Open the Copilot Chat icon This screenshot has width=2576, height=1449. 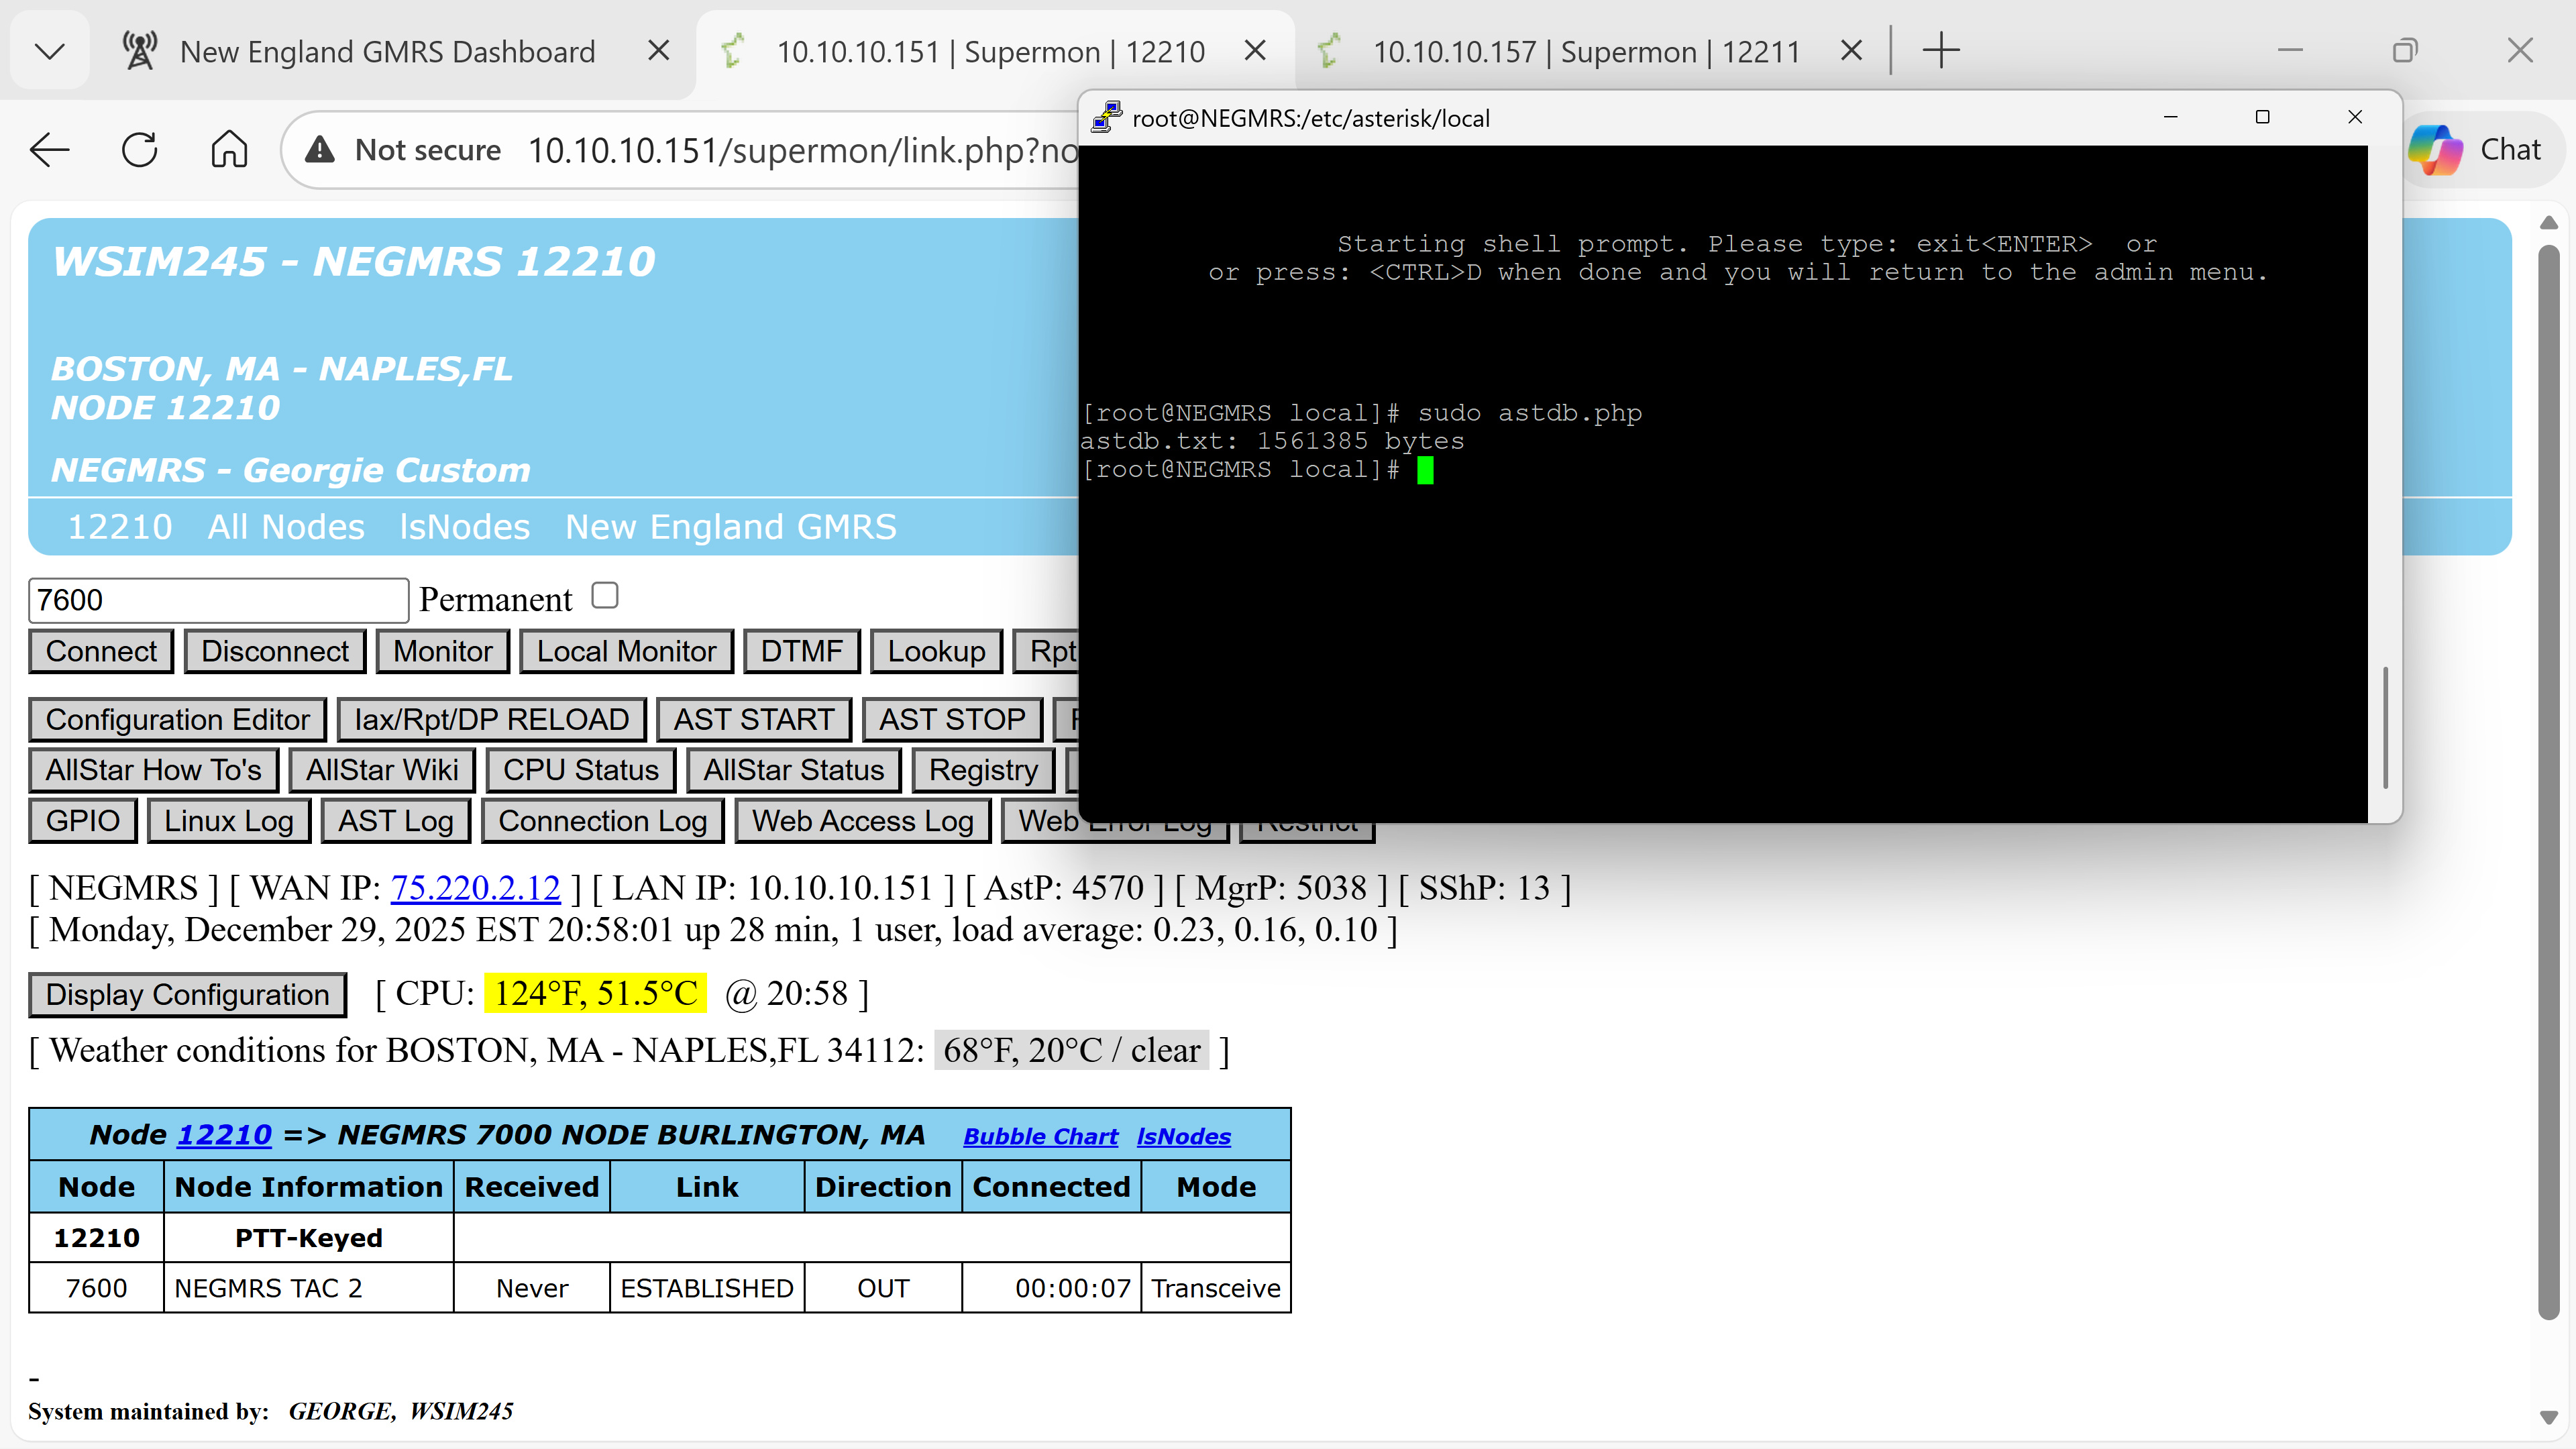tap(2435, 150)
